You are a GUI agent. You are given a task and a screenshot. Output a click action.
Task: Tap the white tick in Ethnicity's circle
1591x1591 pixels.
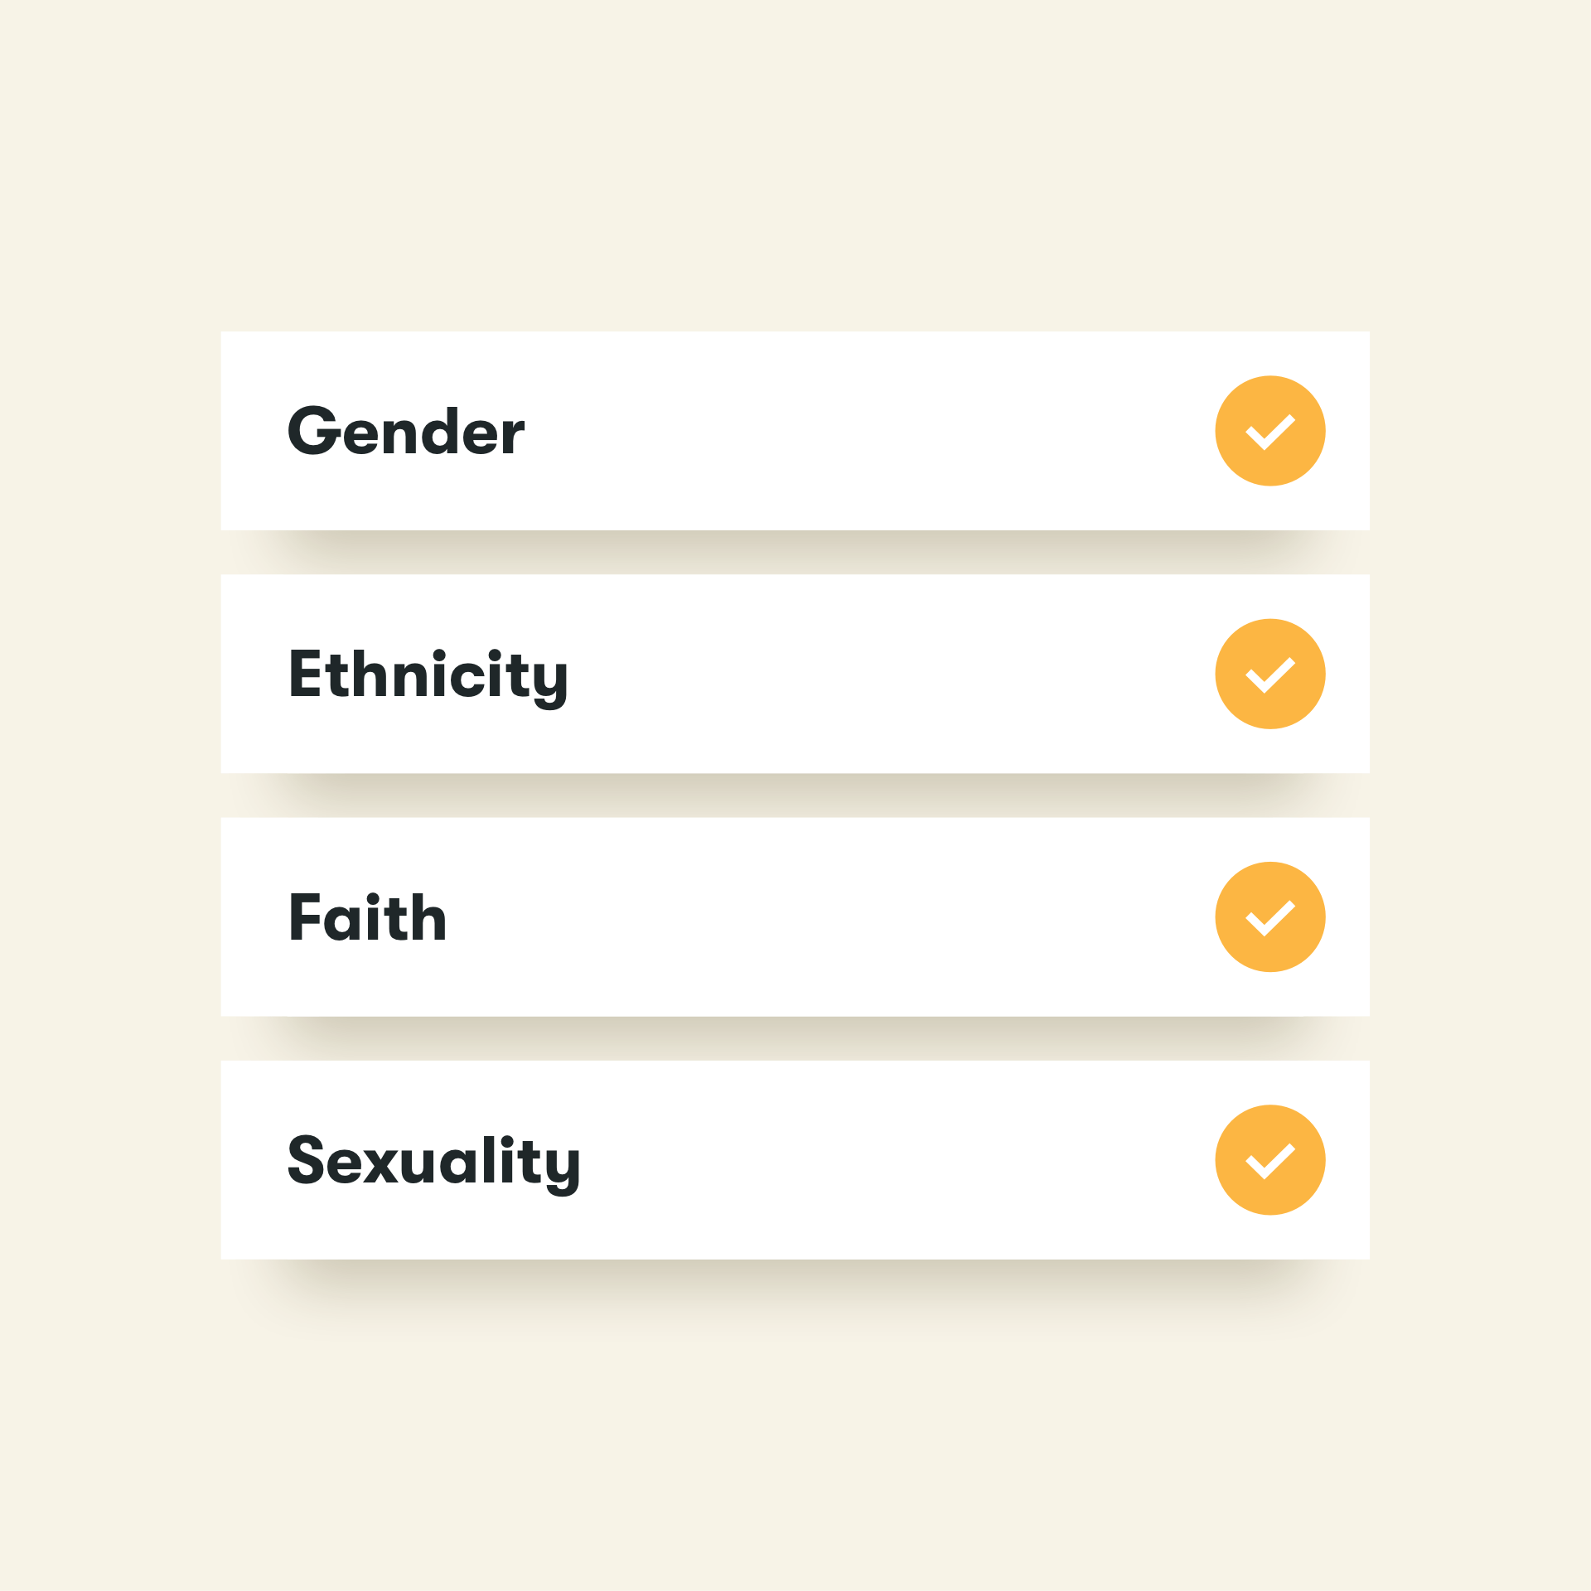1269,676
